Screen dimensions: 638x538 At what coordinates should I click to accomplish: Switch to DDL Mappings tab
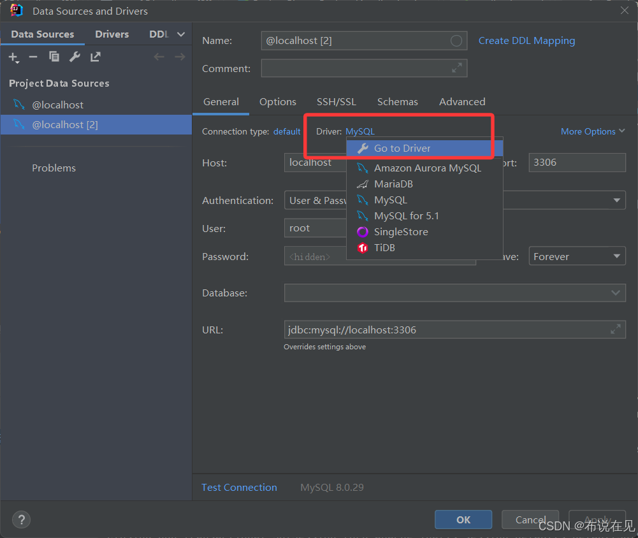159,34
